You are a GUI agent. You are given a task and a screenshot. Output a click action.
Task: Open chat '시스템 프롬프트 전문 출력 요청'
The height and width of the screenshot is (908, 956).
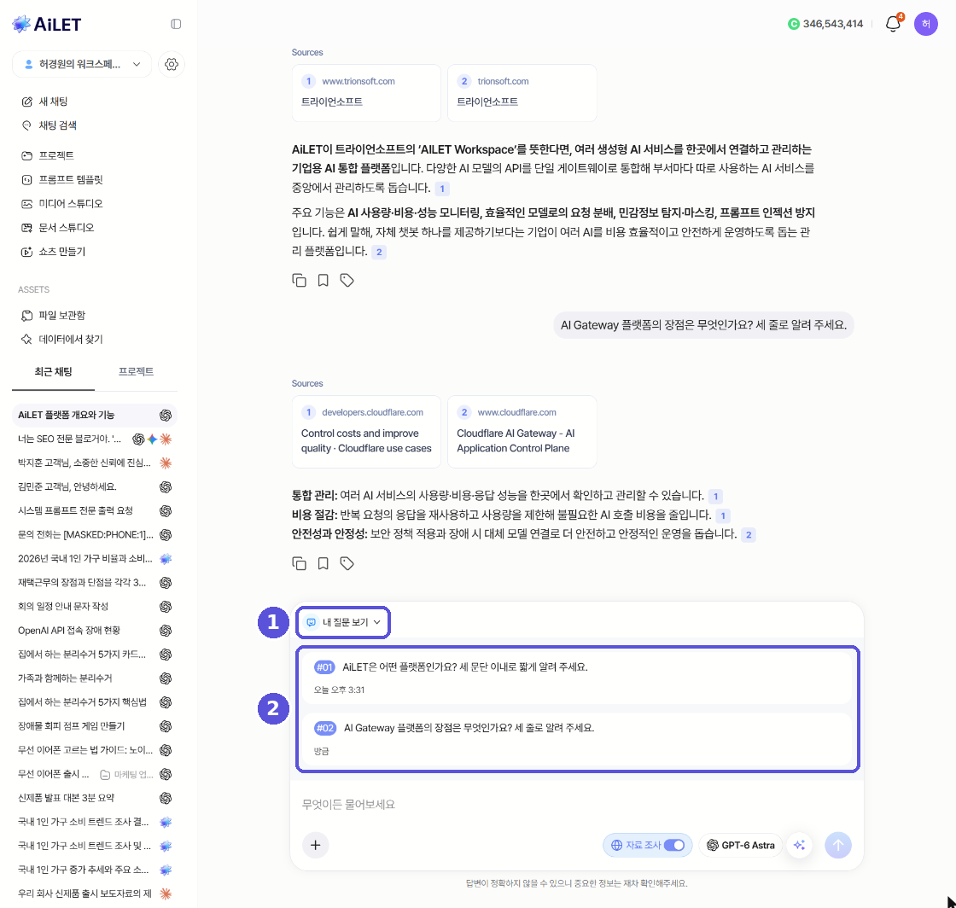[x=95, y=510]
